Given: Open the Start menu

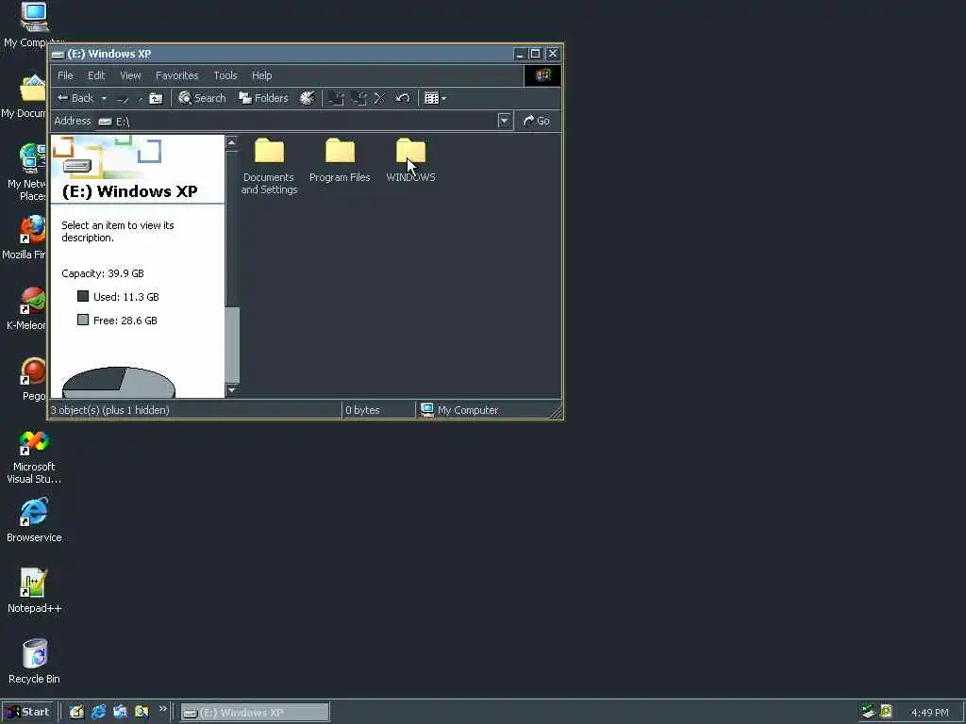Looking at the screenshot, I should [x=27, y=712].
